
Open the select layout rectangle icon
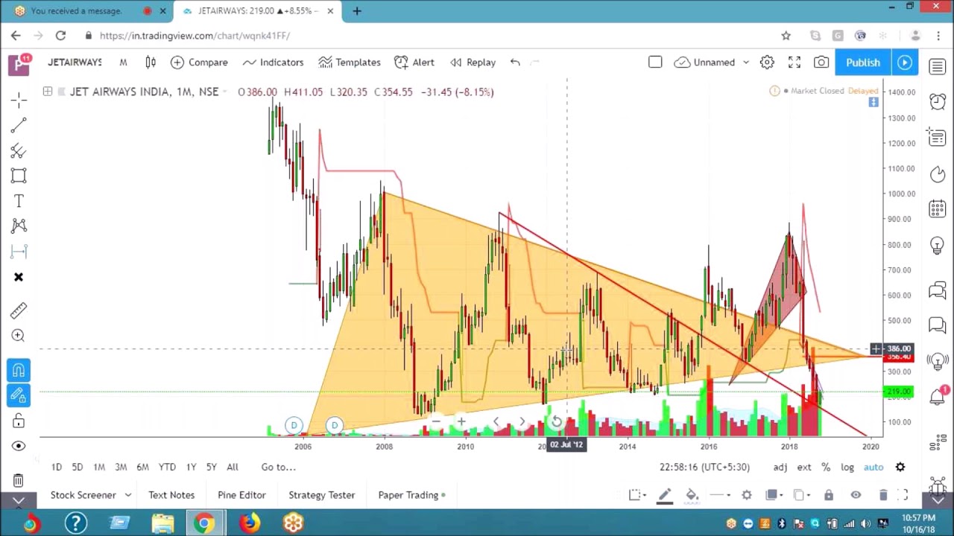(655, 63)
